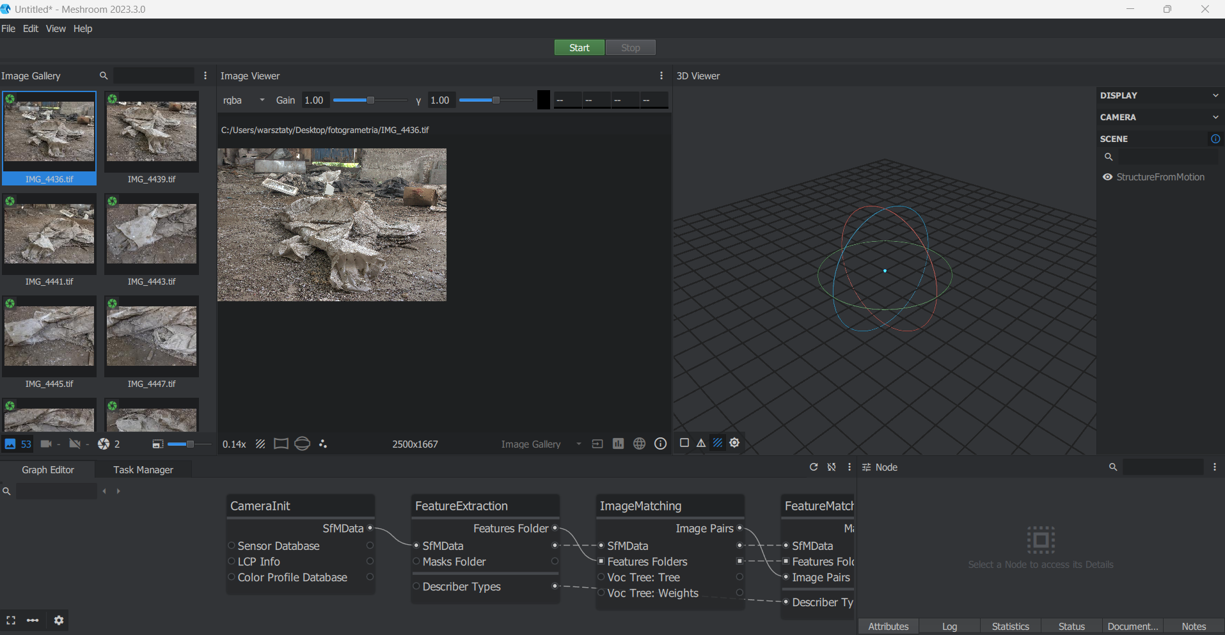Go to previous graph search result arrow
Viewport: 1225px width, 635px height.
tap(104, 491)
